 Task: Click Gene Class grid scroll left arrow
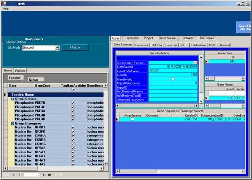coord(207,78)
